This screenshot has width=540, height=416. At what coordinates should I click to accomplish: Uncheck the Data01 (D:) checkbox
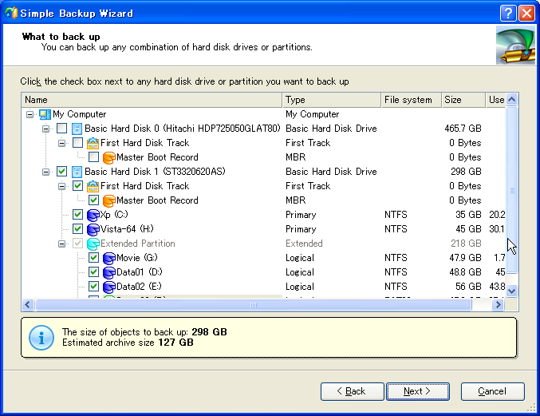pos(93,272)
